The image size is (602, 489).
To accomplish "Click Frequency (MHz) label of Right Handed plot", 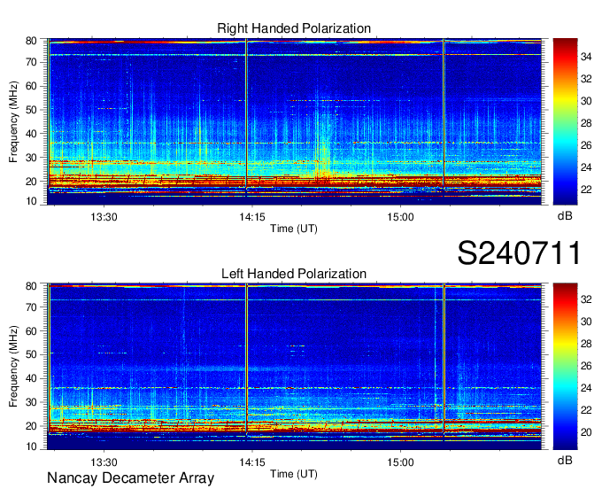I will pyautogui.click(x=13, y=121).
